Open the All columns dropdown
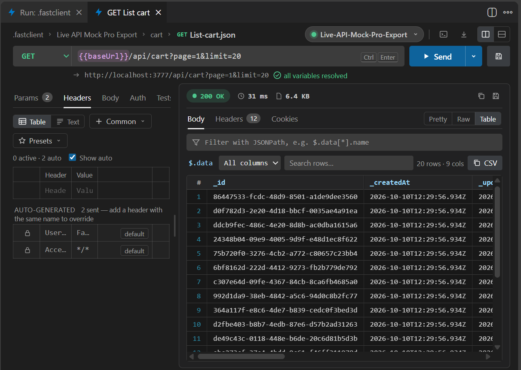The height and width of the screenshot is (370, 521). pyautogui.click(x=250, y=163)
